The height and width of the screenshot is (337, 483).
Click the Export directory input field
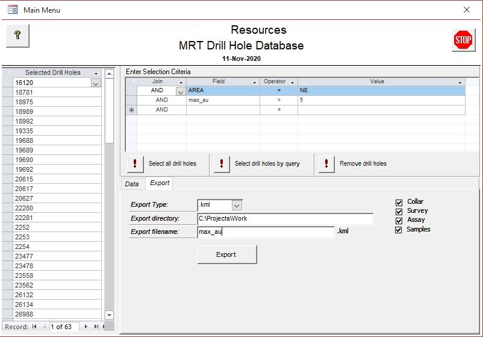pyautogui.click(x=285, y=219)
